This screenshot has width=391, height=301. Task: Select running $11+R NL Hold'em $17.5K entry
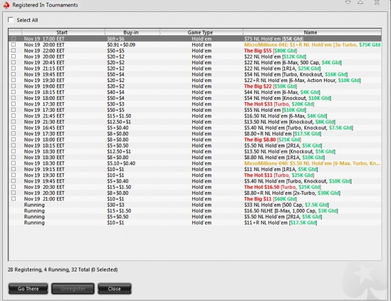click(280, 223)
